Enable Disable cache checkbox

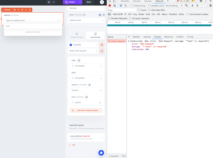point(149,6)
